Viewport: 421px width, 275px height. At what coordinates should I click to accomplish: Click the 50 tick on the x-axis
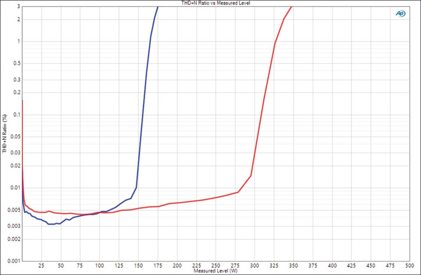coord(61,265)
